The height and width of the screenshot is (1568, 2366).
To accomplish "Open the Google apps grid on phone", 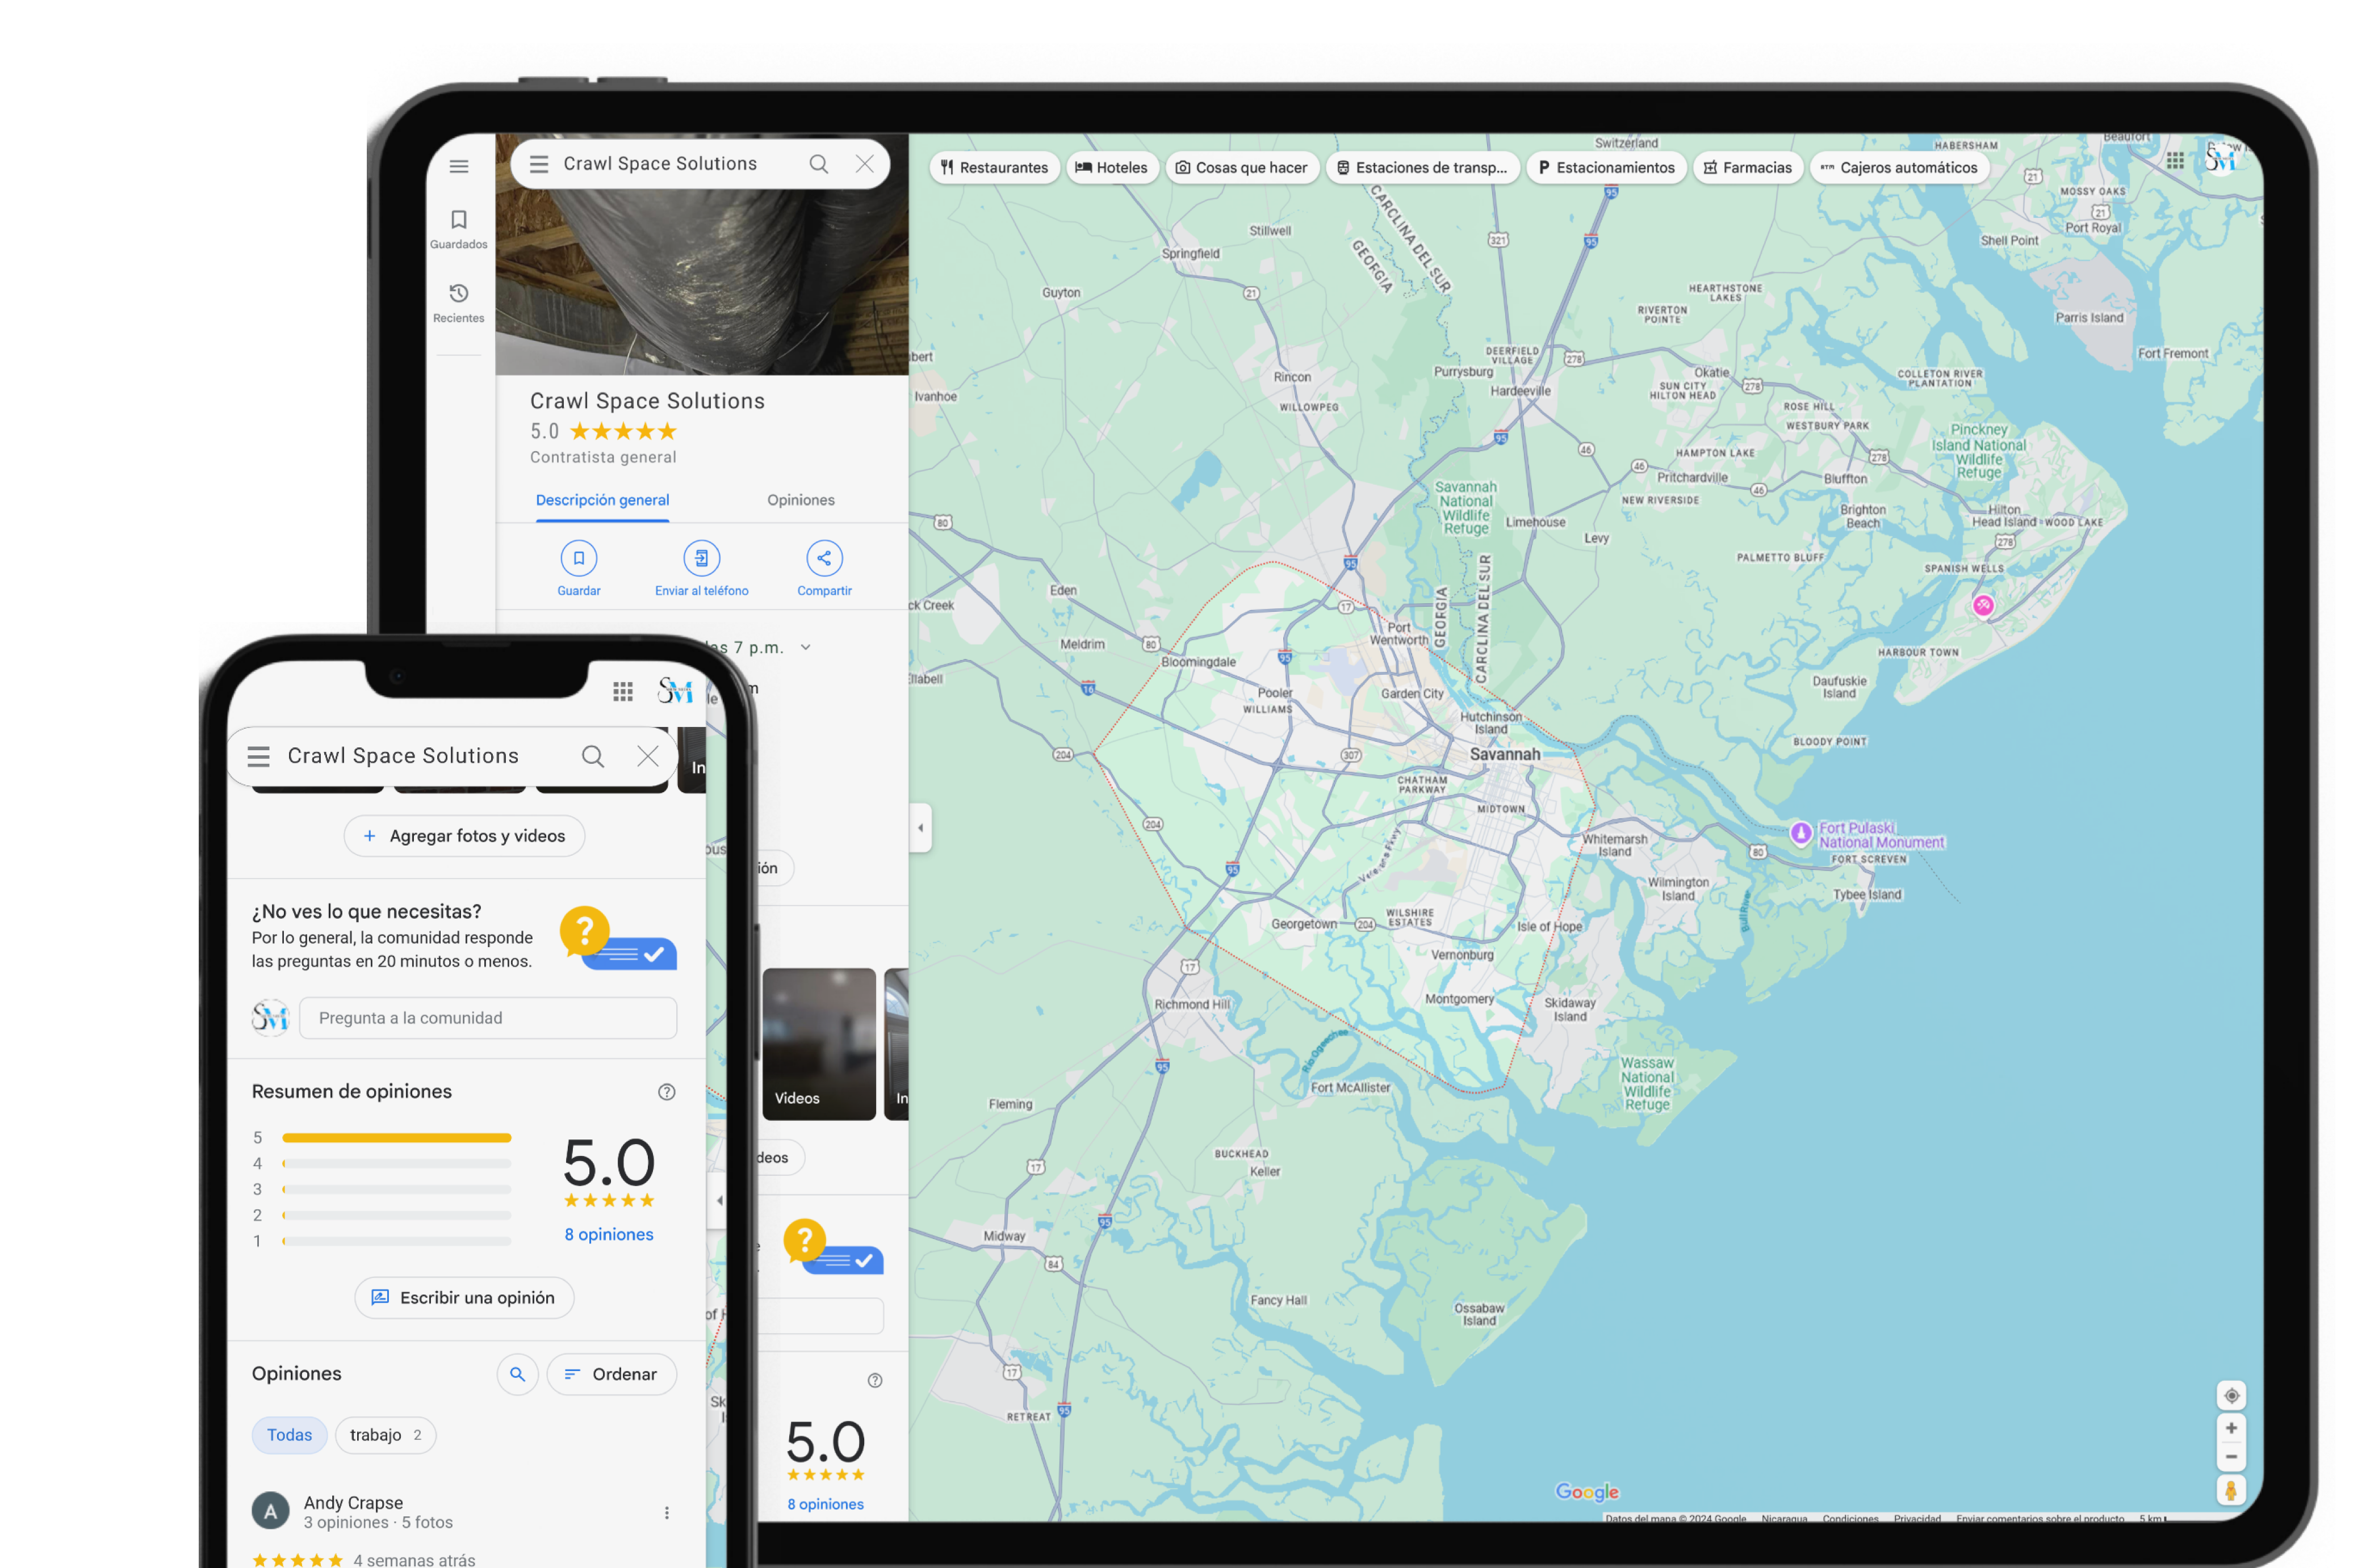I will (x=622, y=691).
